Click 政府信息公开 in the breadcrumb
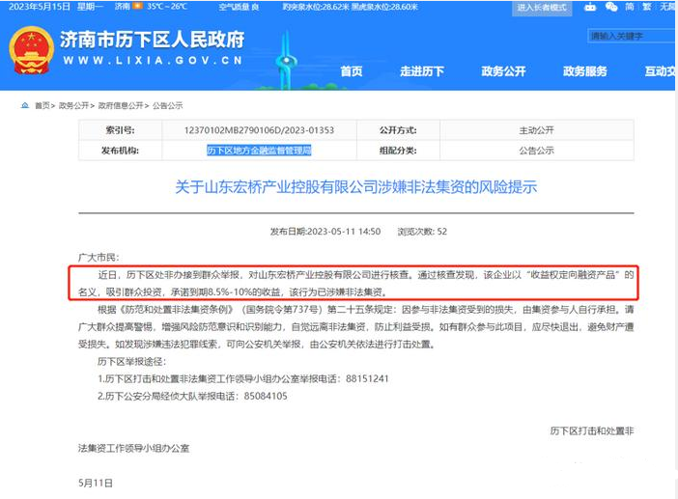The height and width of the screenshot is (499, 678). pos(120,106)
